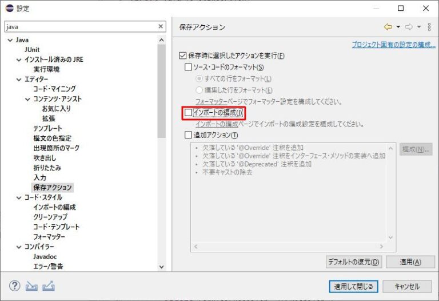Select 折りたたみ tree item

pyautogui.click(x=47, y=168)
